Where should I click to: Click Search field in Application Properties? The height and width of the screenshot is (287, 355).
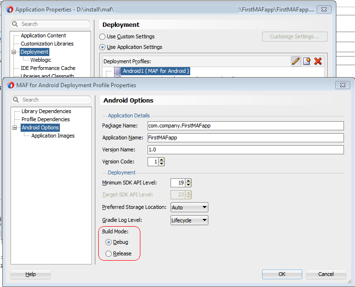(50, 24)
